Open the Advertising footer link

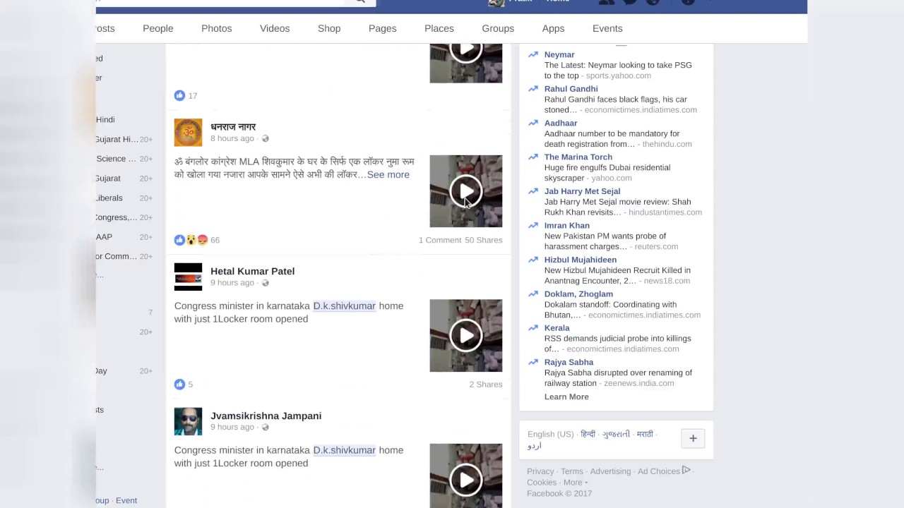pos(610,471)
